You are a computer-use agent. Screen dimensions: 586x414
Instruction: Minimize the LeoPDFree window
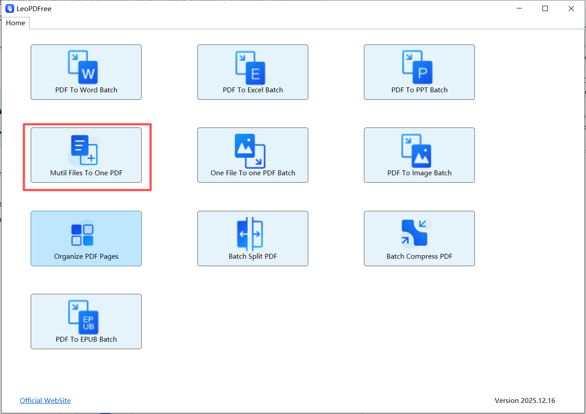(519, 8)
